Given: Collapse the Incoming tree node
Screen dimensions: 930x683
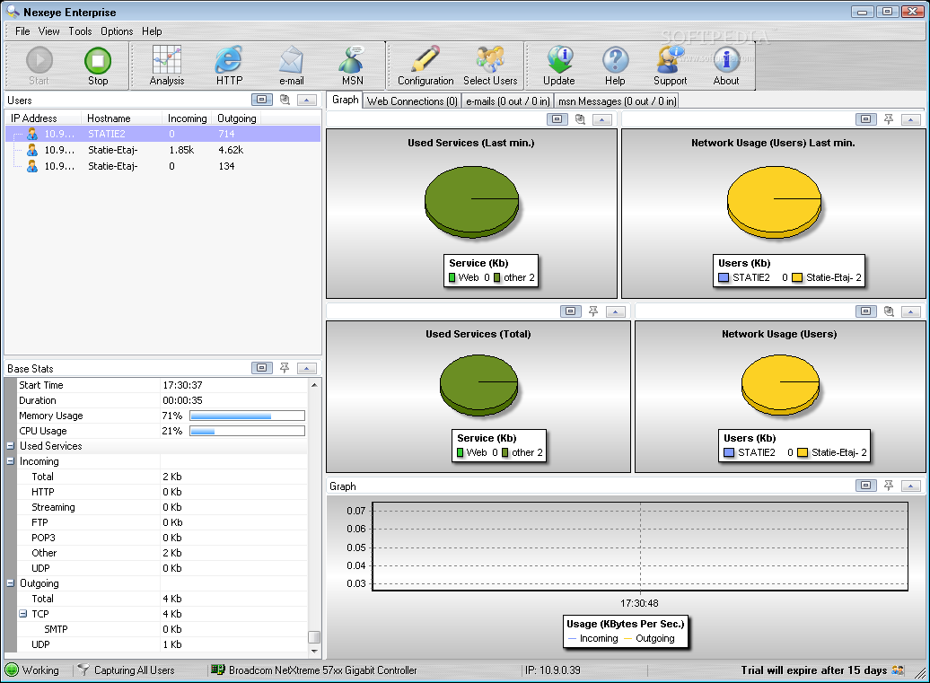Looking at the screenshot, I should 10,461.
